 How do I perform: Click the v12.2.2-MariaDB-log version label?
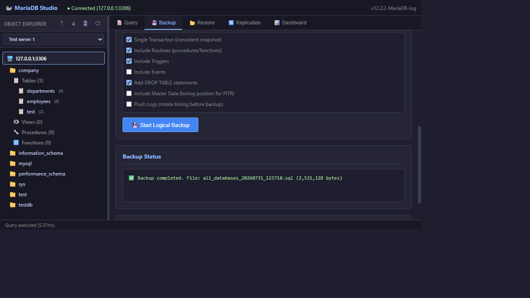(x=393, y=8)
